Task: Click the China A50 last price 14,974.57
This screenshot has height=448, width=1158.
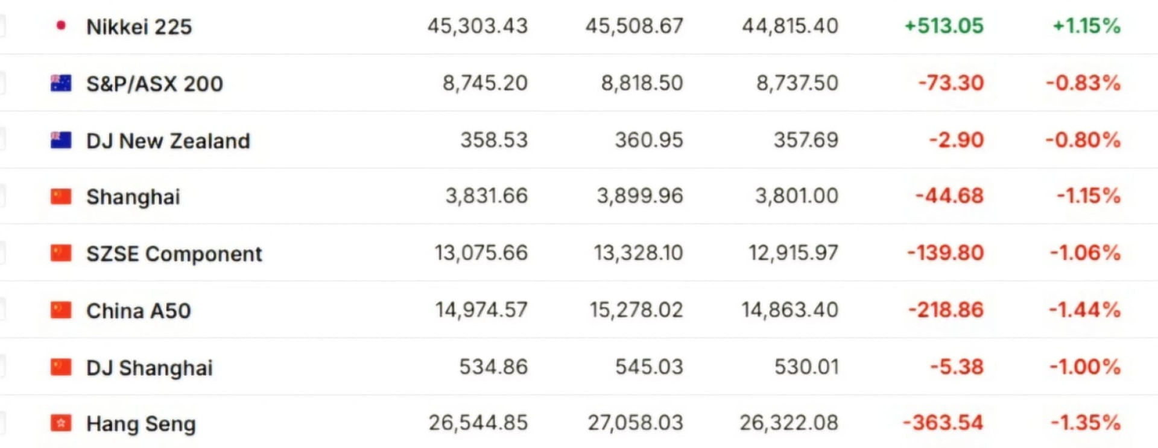Action: 481,310
